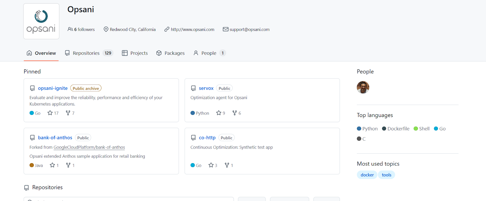Open the co-http repository link
This screenshot has width=486, height=201.
click(x=207, y=138)
